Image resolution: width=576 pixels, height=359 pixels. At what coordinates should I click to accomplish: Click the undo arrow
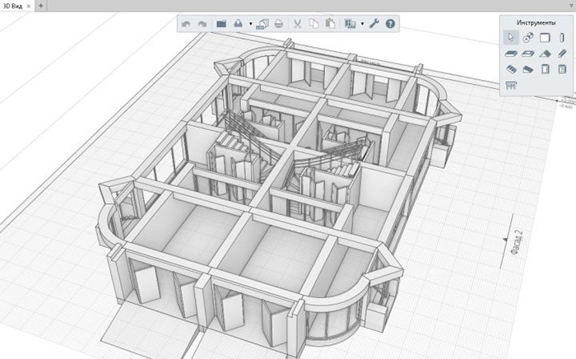click(186, 24)
